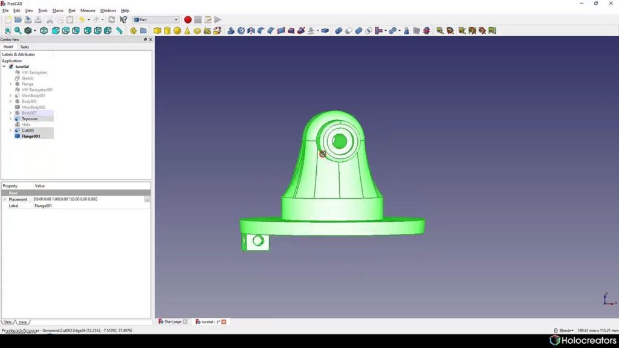Click the Boolean cut tool
The height and width of the screenshot is (348, 619).
(x=349, y=31)
